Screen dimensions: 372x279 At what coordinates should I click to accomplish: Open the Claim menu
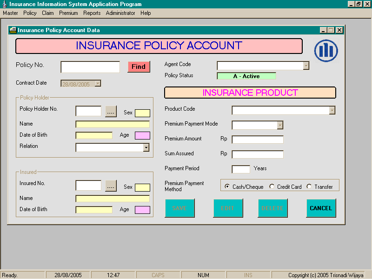(x=47, y=13)
